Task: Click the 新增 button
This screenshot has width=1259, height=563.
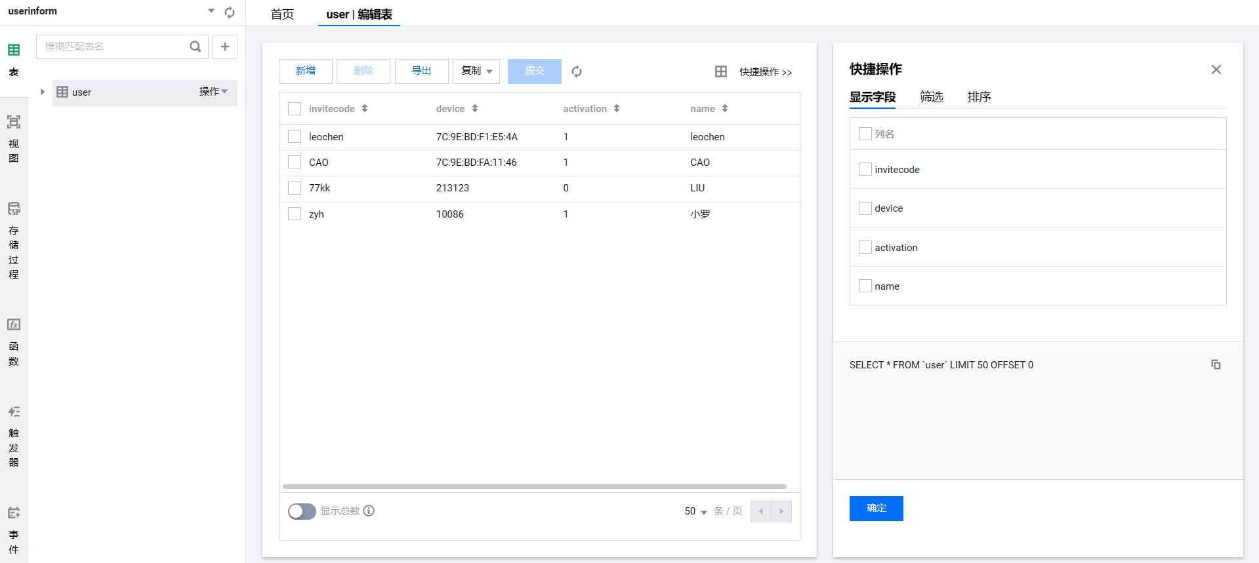Action: (x=306, y=71)
